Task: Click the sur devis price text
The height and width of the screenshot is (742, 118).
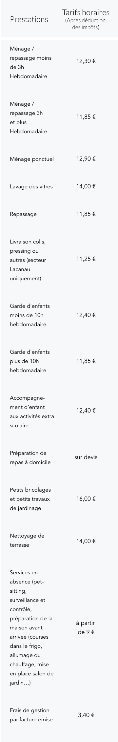Action: tap(86, 457)
